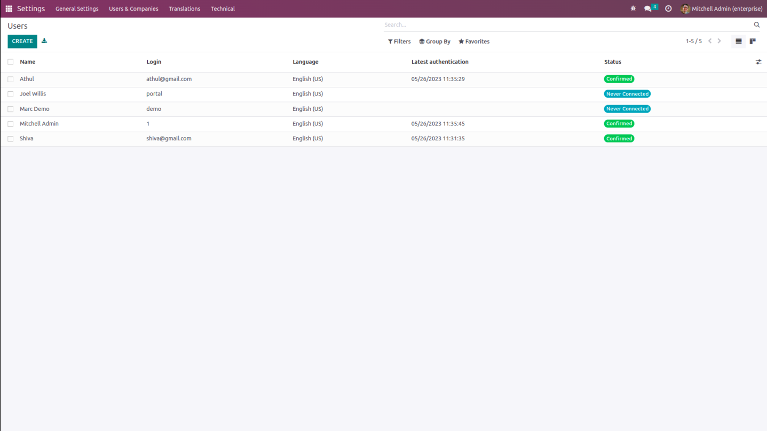Open the Athul user record
This screenshot has width=767, height=431.
tap(27, 79)
